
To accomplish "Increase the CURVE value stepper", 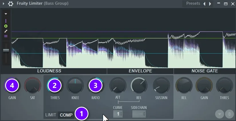I will point(122,113).
